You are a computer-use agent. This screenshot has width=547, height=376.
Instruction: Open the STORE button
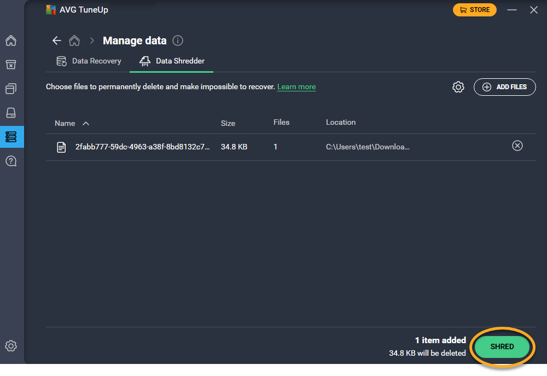(474, 10)
